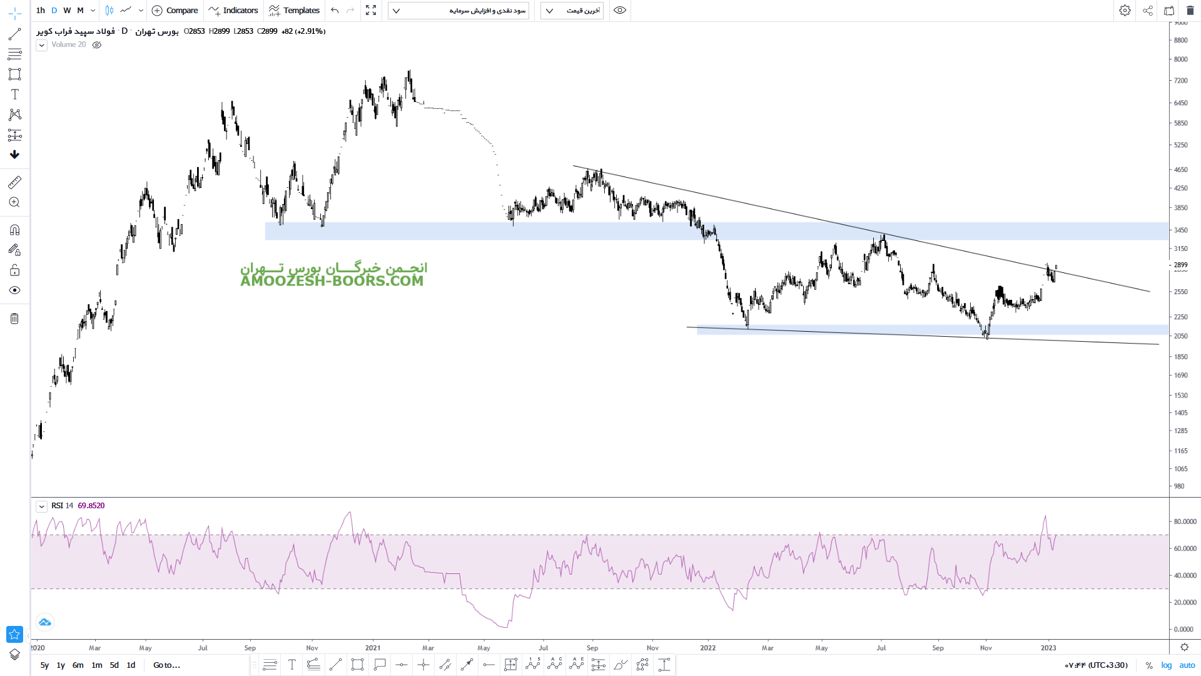Open the cash dividend adjustment dropdown
The width and height of the screenshot is (1201, 676).
coord(459,11)
